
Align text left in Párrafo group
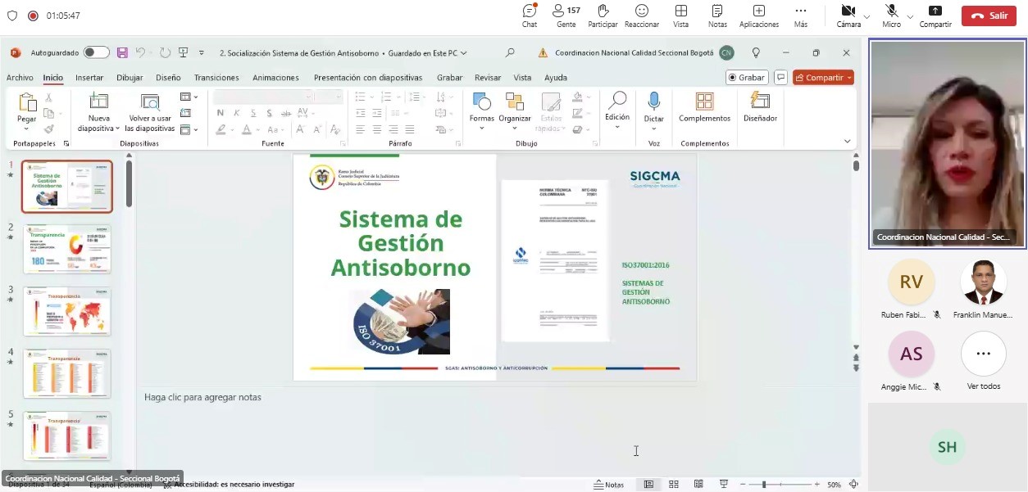361,129
